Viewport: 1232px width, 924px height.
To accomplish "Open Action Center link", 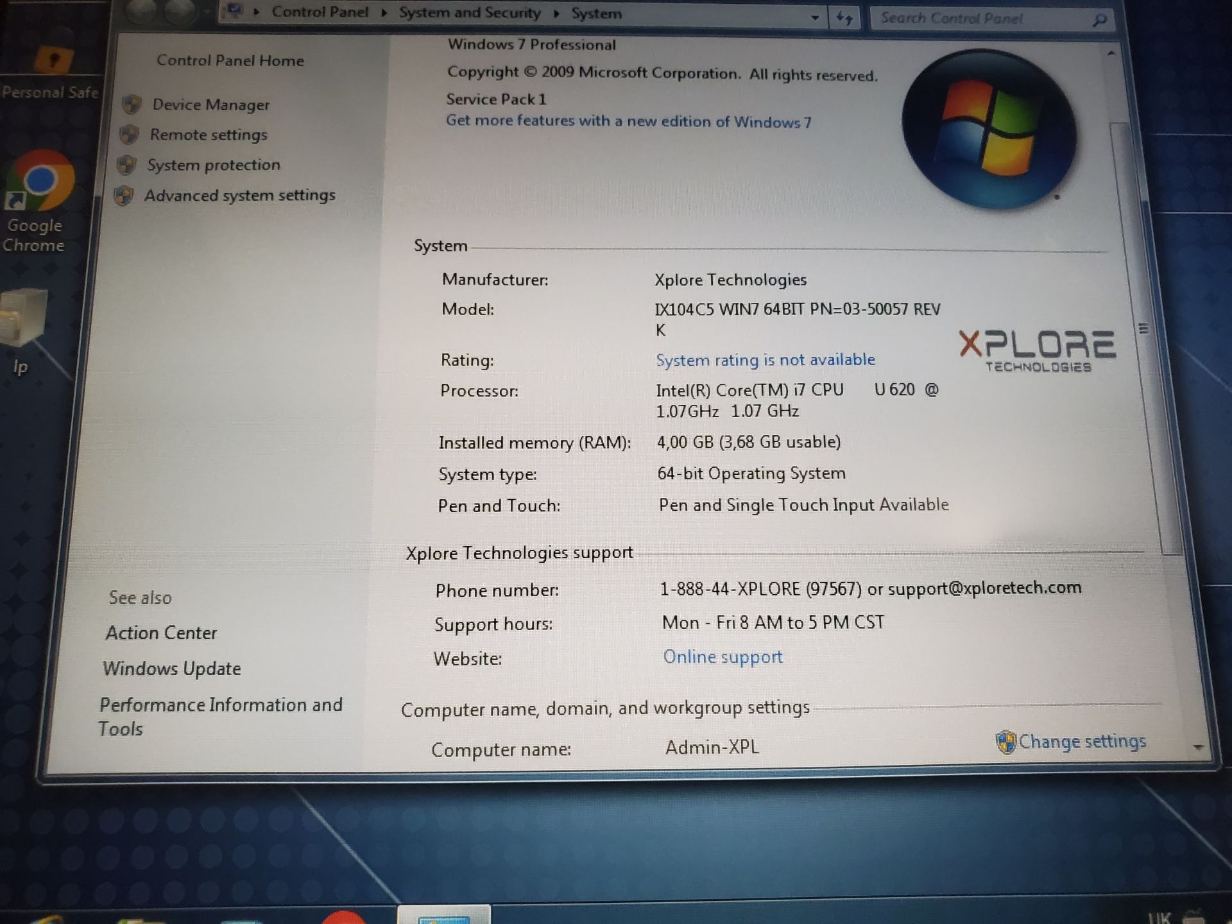I will pos(162,633).
